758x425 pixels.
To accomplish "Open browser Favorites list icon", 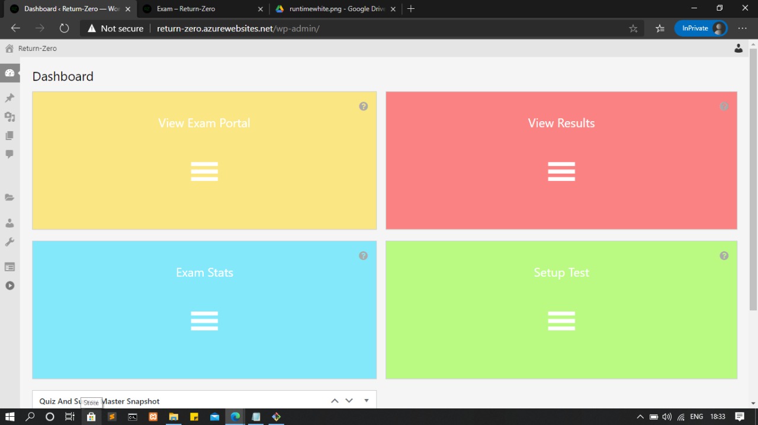I will tap(660, 28).
